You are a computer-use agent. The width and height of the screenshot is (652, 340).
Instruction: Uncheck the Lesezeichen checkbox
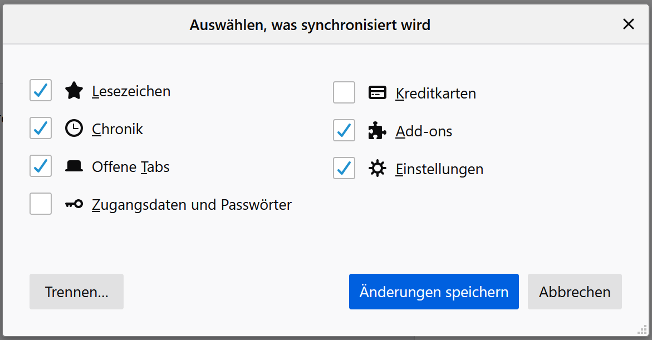[41, 91]
